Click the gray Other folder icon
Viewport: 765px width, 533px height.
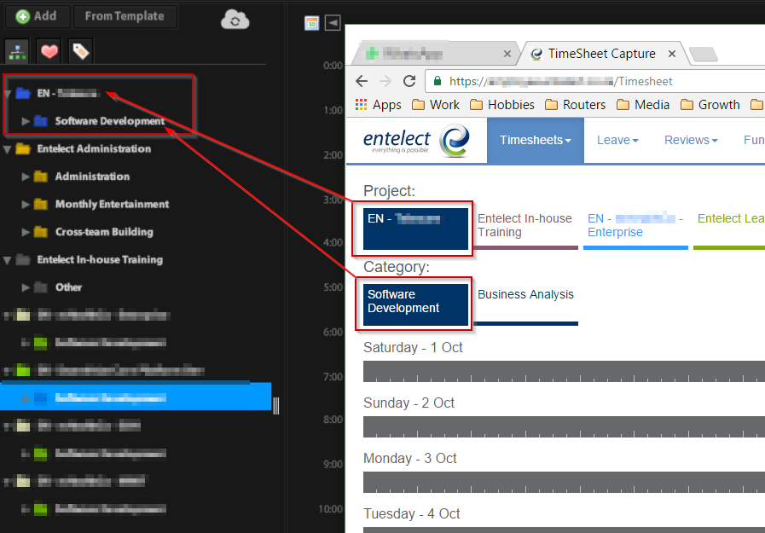coord(41,287)
